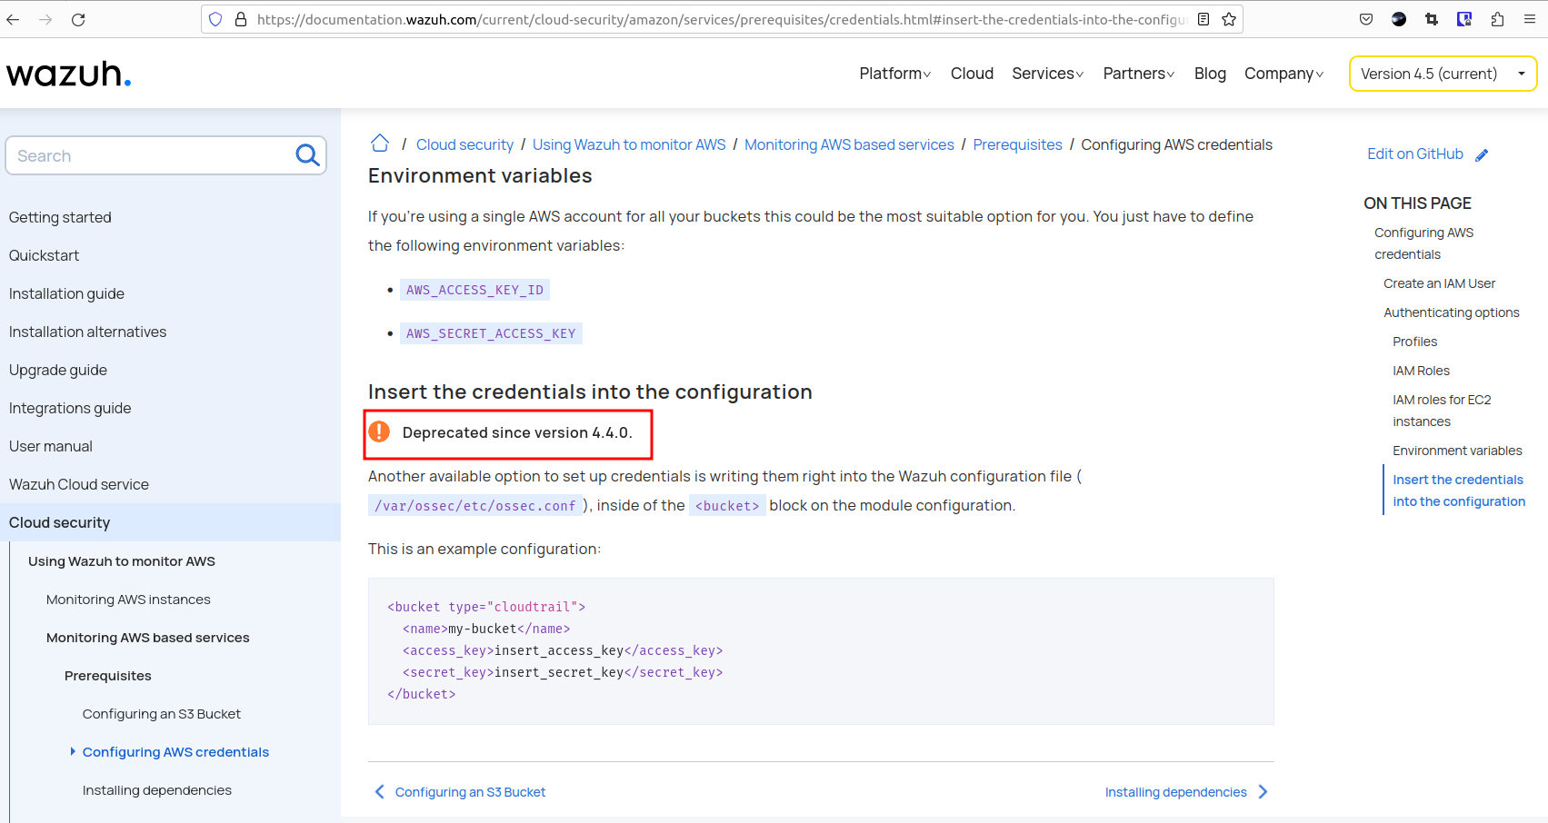
Task: Select Cloud security in sidebar
Action: pyautogui.click(x=170, y=522)
